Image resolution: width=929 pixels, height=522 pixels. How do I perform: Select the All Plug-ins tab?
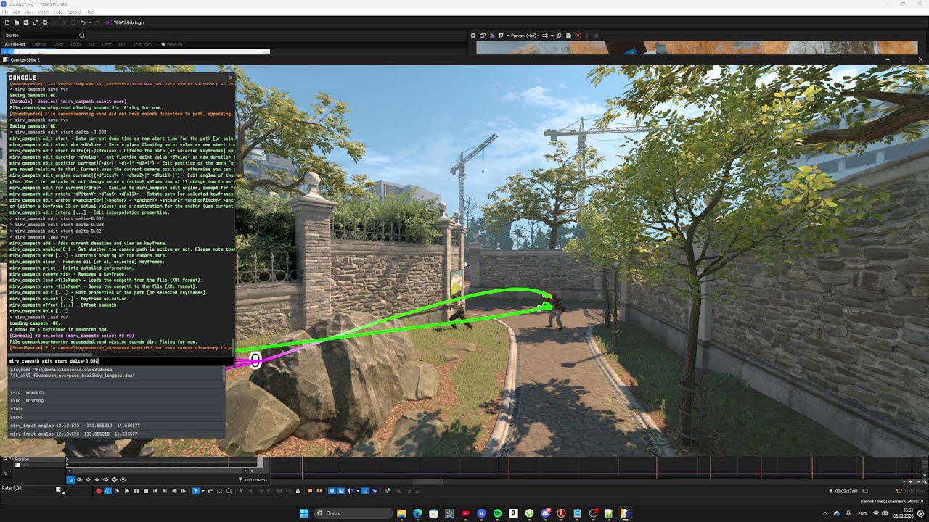tap(15, 44)
